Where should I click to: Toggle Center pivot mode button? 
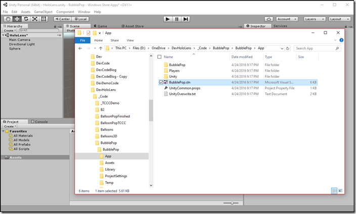[63, 19]
